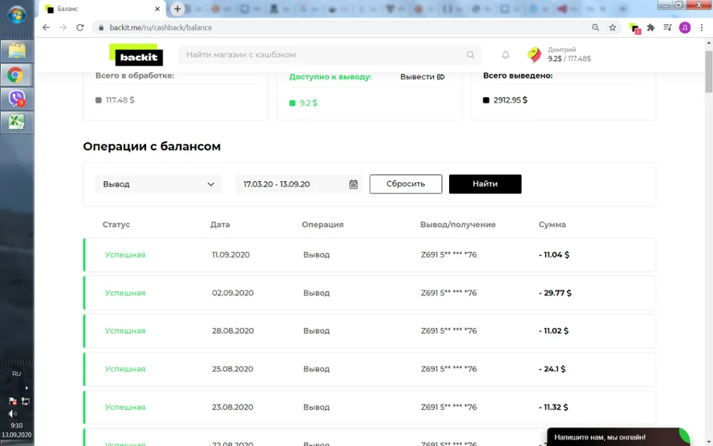The width and height of the screenshot is (713, 446).
Task: Close the Баланс tab
Action: pyautogui.click(x=158, y=9)
